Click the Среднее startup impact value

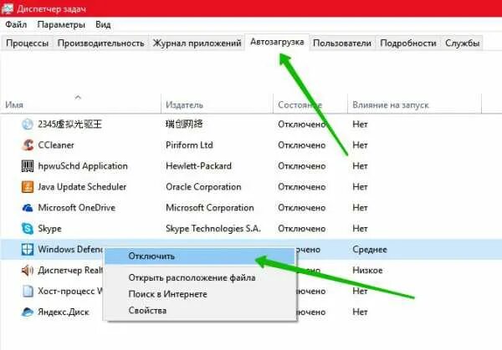click(x=370, y=249)
